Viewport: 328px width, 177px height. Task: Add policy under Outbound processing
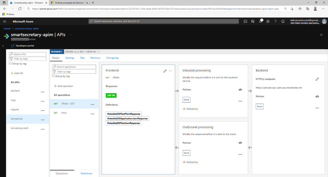click(190, 162)
